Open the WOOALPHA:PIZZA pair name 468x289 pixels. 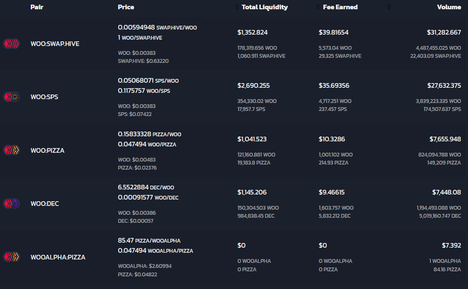58,257
